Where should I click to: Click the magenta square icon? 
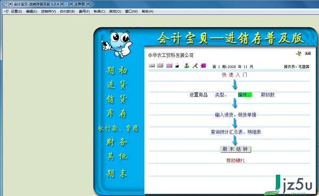click(x=203, y=66)
